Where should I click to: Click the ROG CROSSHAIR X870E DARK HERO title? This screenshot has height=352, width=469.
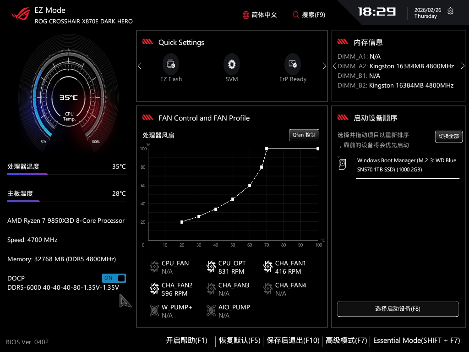pos(84,21)
